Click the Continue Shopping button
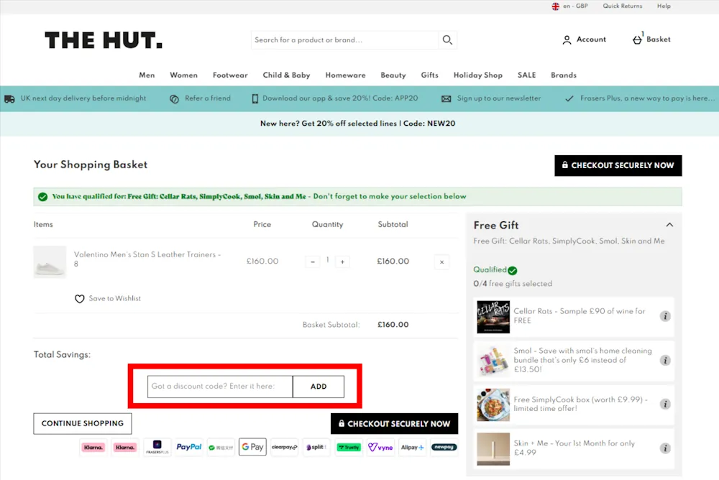 83,424
